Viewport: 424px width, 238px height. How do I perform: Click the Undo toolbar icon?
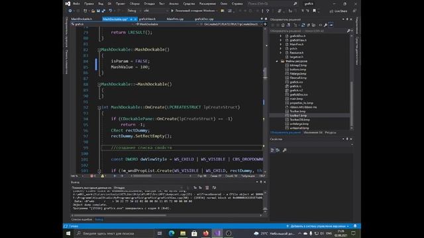[x=111, y=11]
